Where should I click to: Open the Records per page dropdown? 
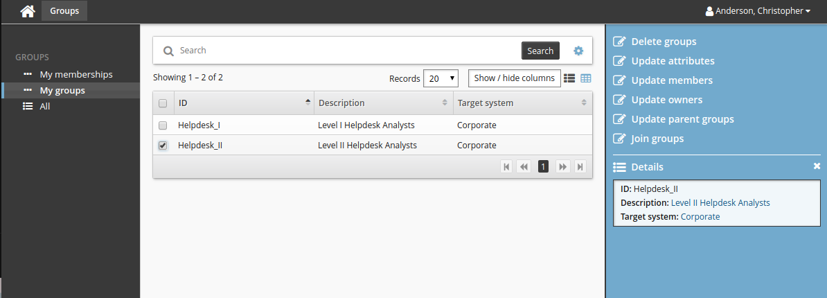(x=441, y=78)
